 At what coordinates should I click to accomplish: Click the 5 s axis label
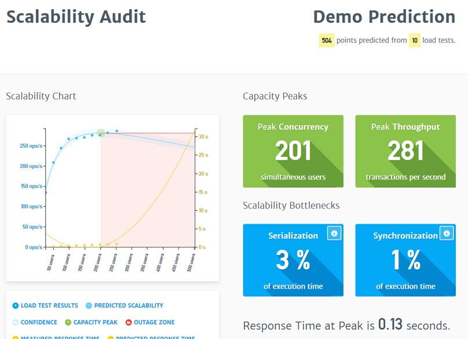coord(202,229)
